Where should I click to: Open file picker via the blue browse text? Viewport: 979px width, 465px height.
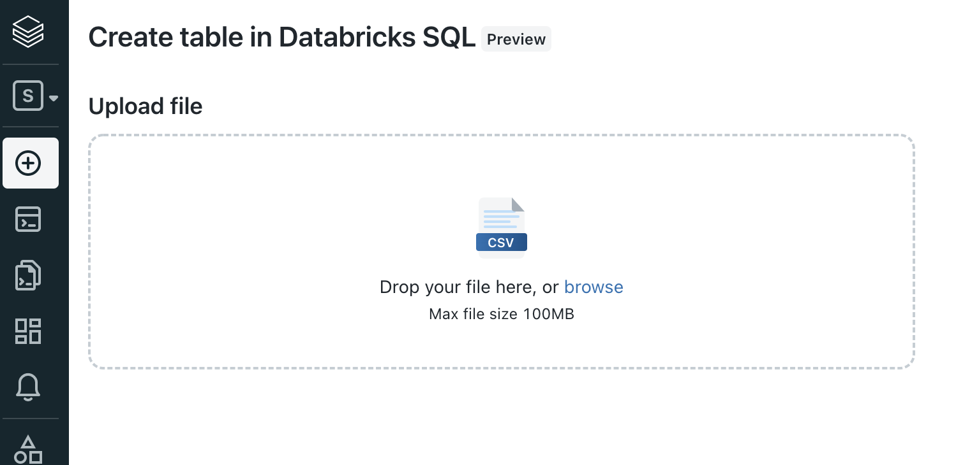click(594, 287)
